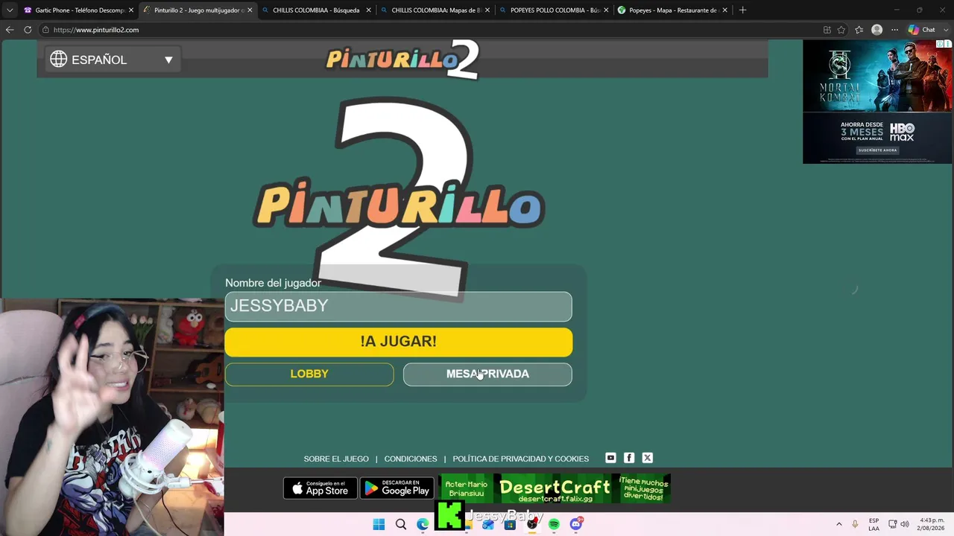
Task: Switch to the Pinturillo 2 tab
Action: [198, 10]
